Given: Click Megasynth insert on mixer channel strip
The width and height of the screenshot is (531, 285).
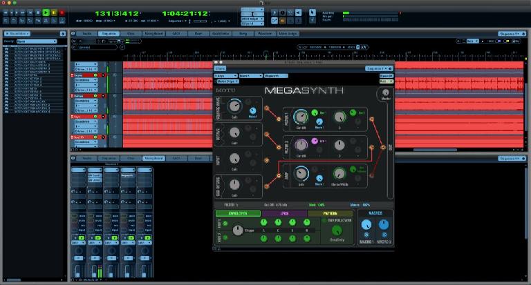Looking at the screenshot, I should (128, 175).
